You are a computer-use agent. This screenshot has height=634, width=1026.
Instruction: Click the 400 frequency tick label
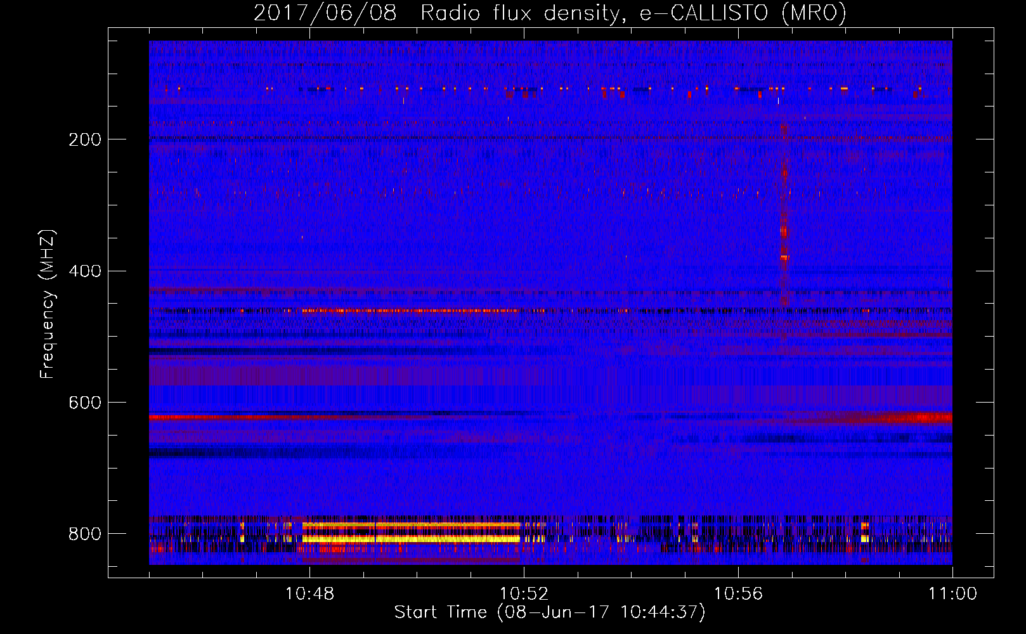85,271
